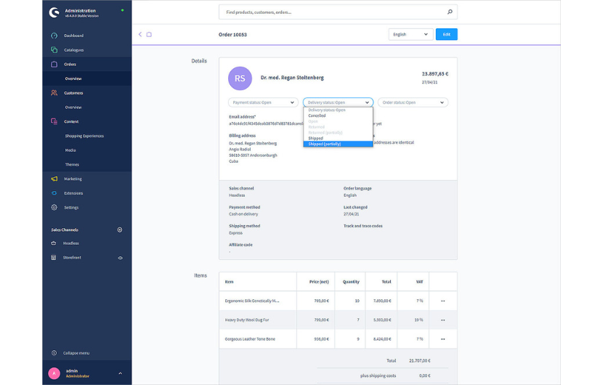This screenshot has width=603, height=385.
Task: Click the Storefront channel icon
Action: tap(54, 257)
